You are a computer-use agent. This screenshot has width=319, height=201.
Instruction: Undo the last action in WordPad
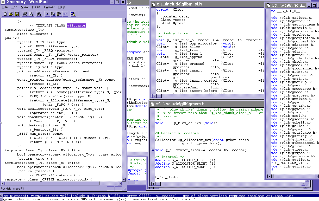[x=65, y=14]
